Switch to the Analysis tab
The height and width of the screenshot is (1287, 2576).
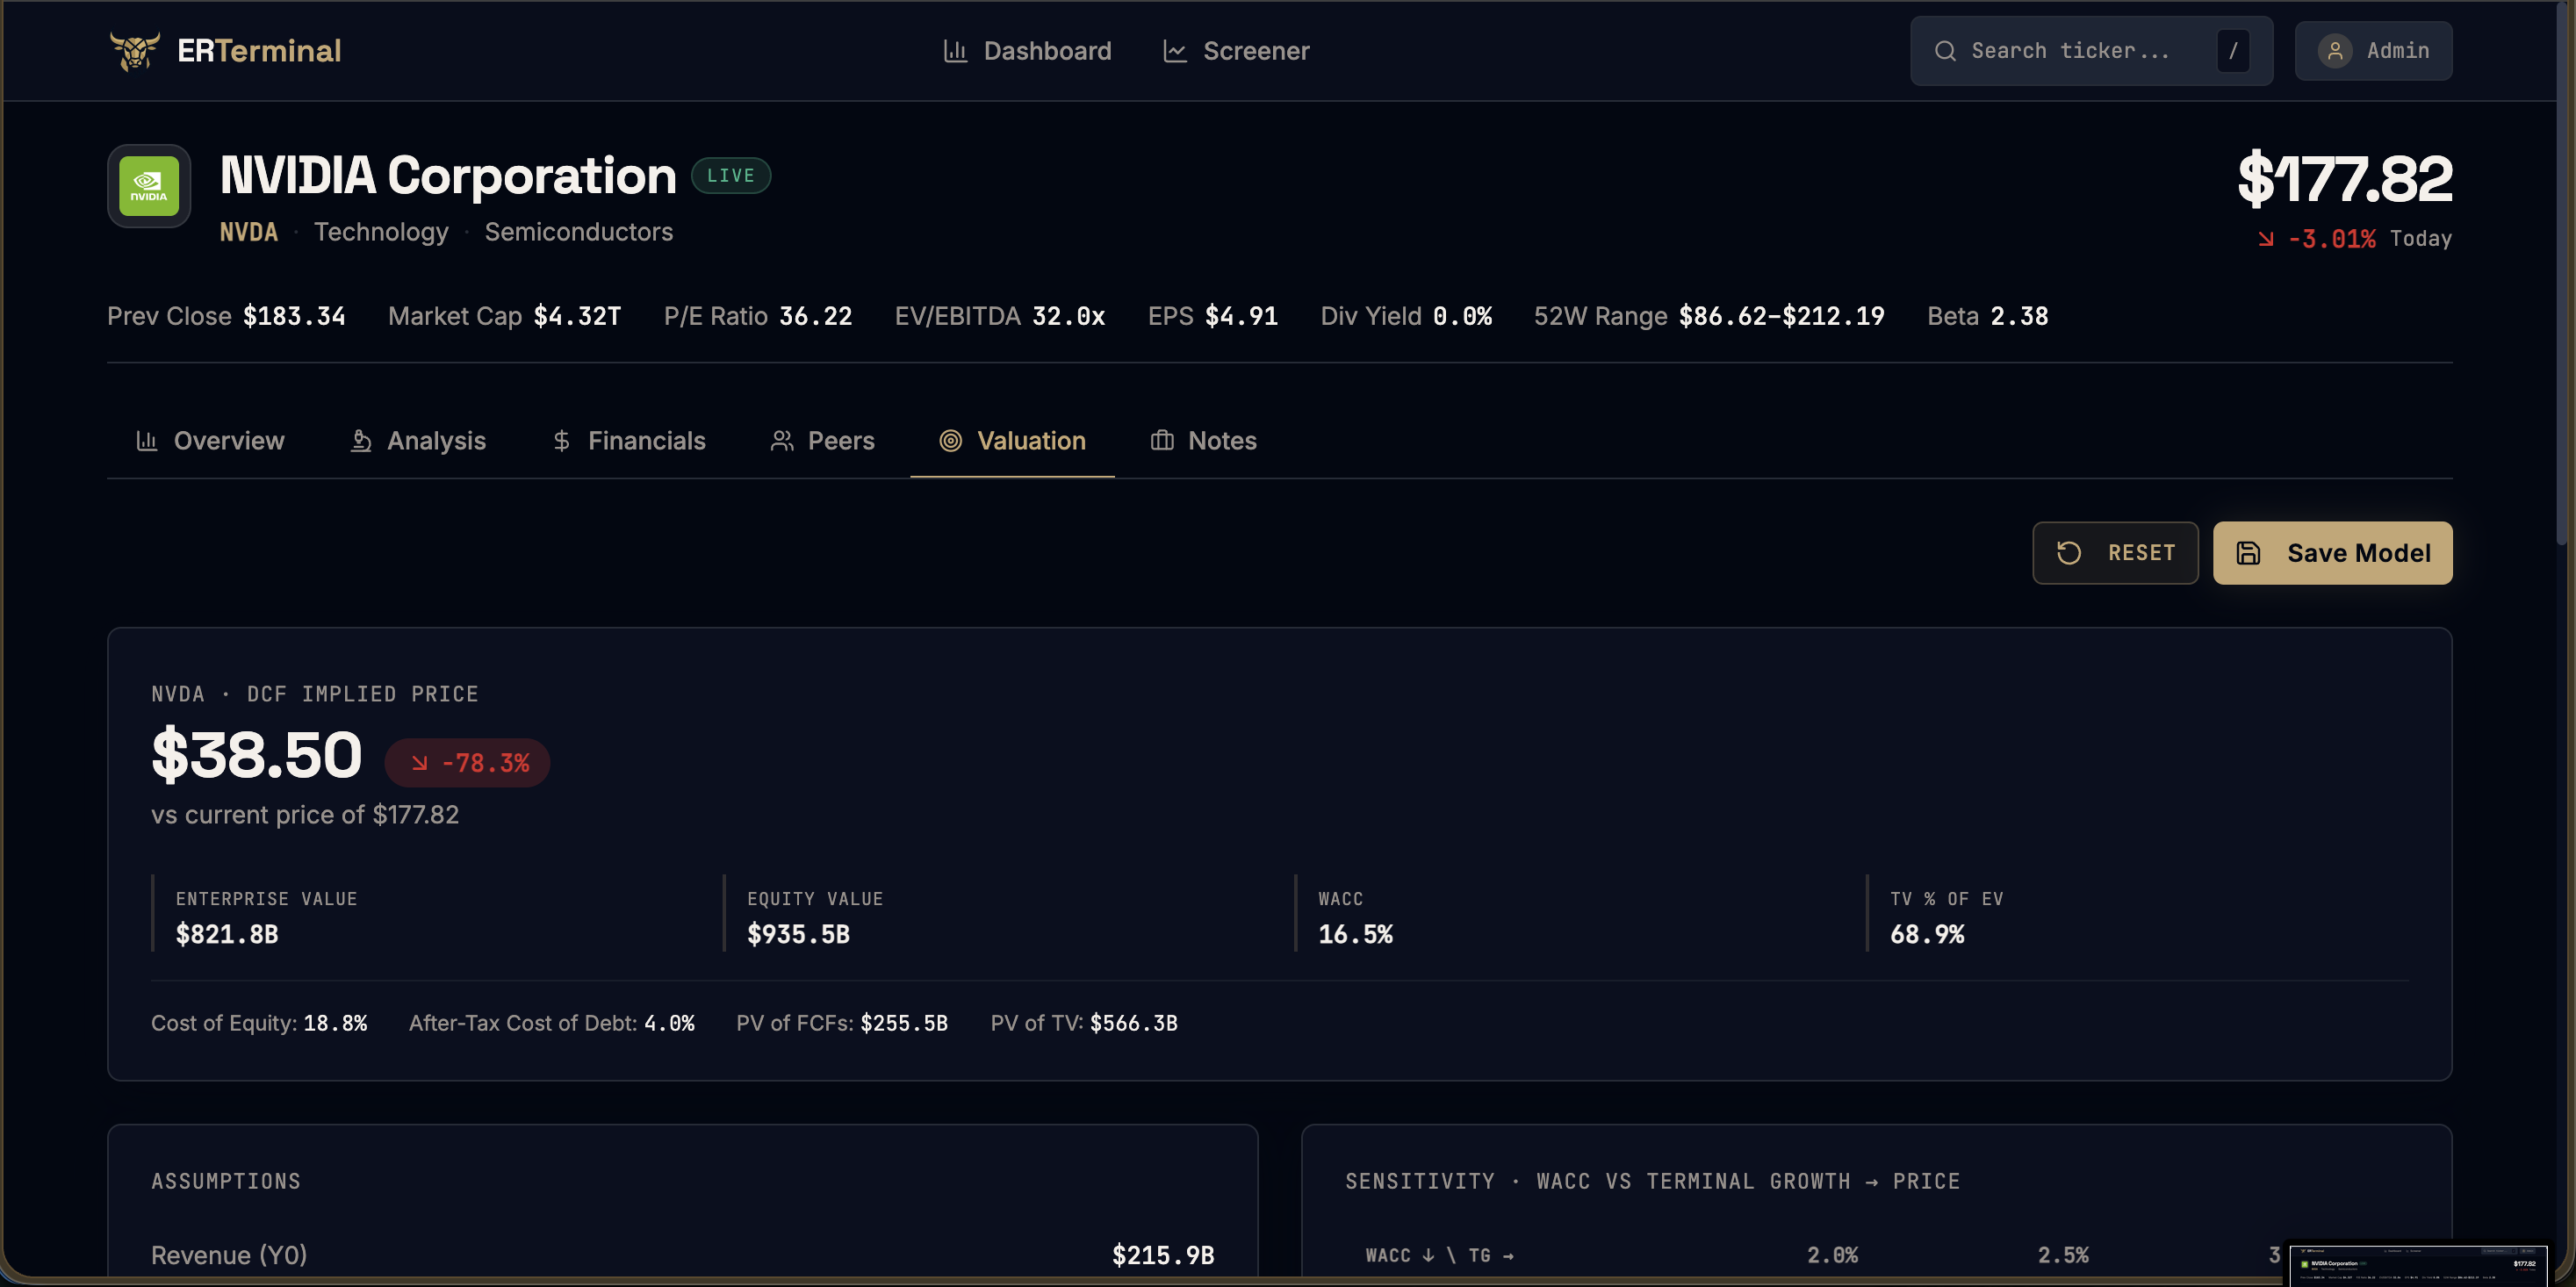tap(418, 441)
